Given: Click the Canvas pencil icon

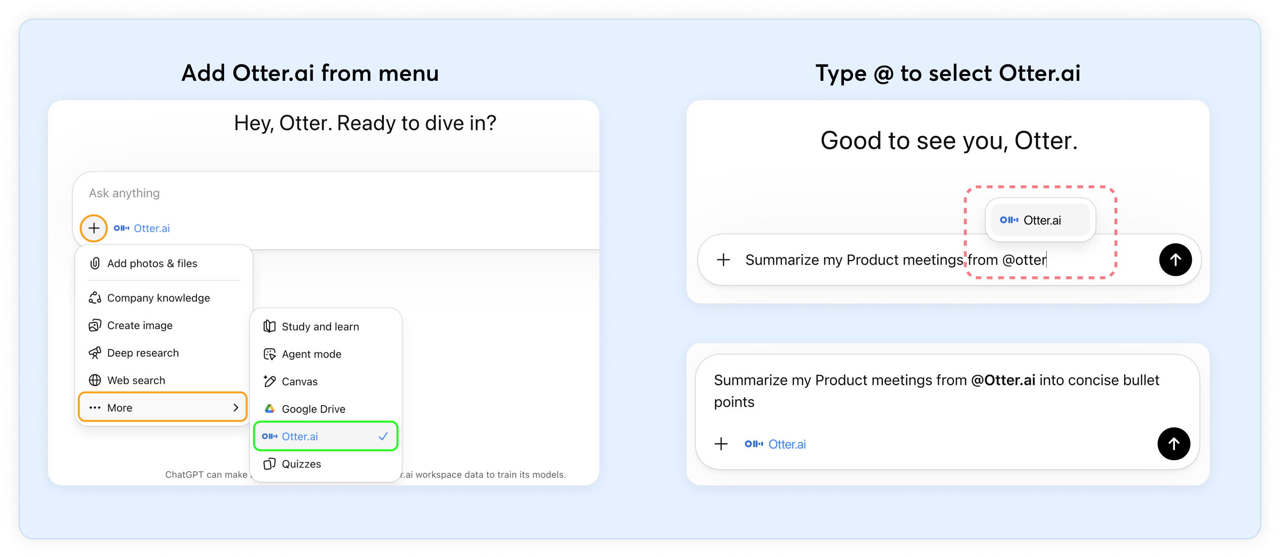Looking at the screenshot, I should (269, 381).
